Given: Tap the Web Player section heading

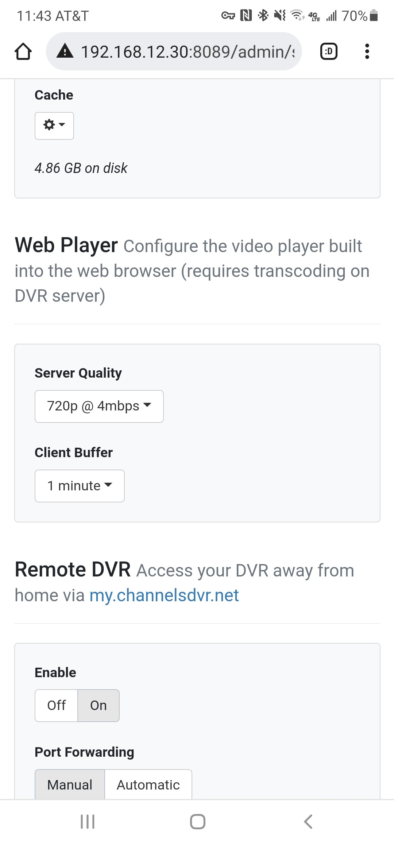Looking at the screenshot, I should 66,245.
